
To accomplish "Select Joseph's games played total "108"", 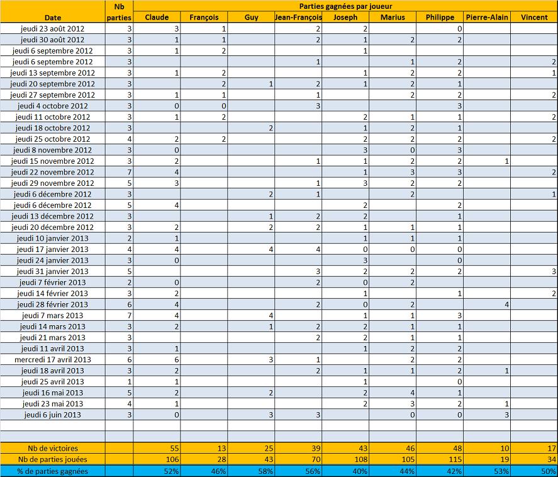I will [345, 459].
